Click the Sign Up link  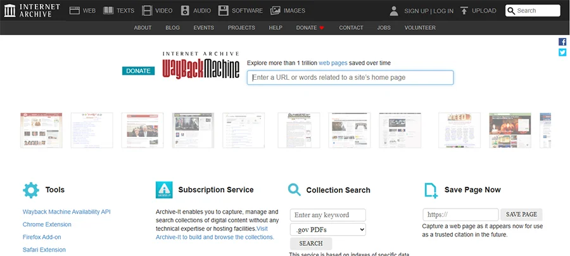point(416,11)
